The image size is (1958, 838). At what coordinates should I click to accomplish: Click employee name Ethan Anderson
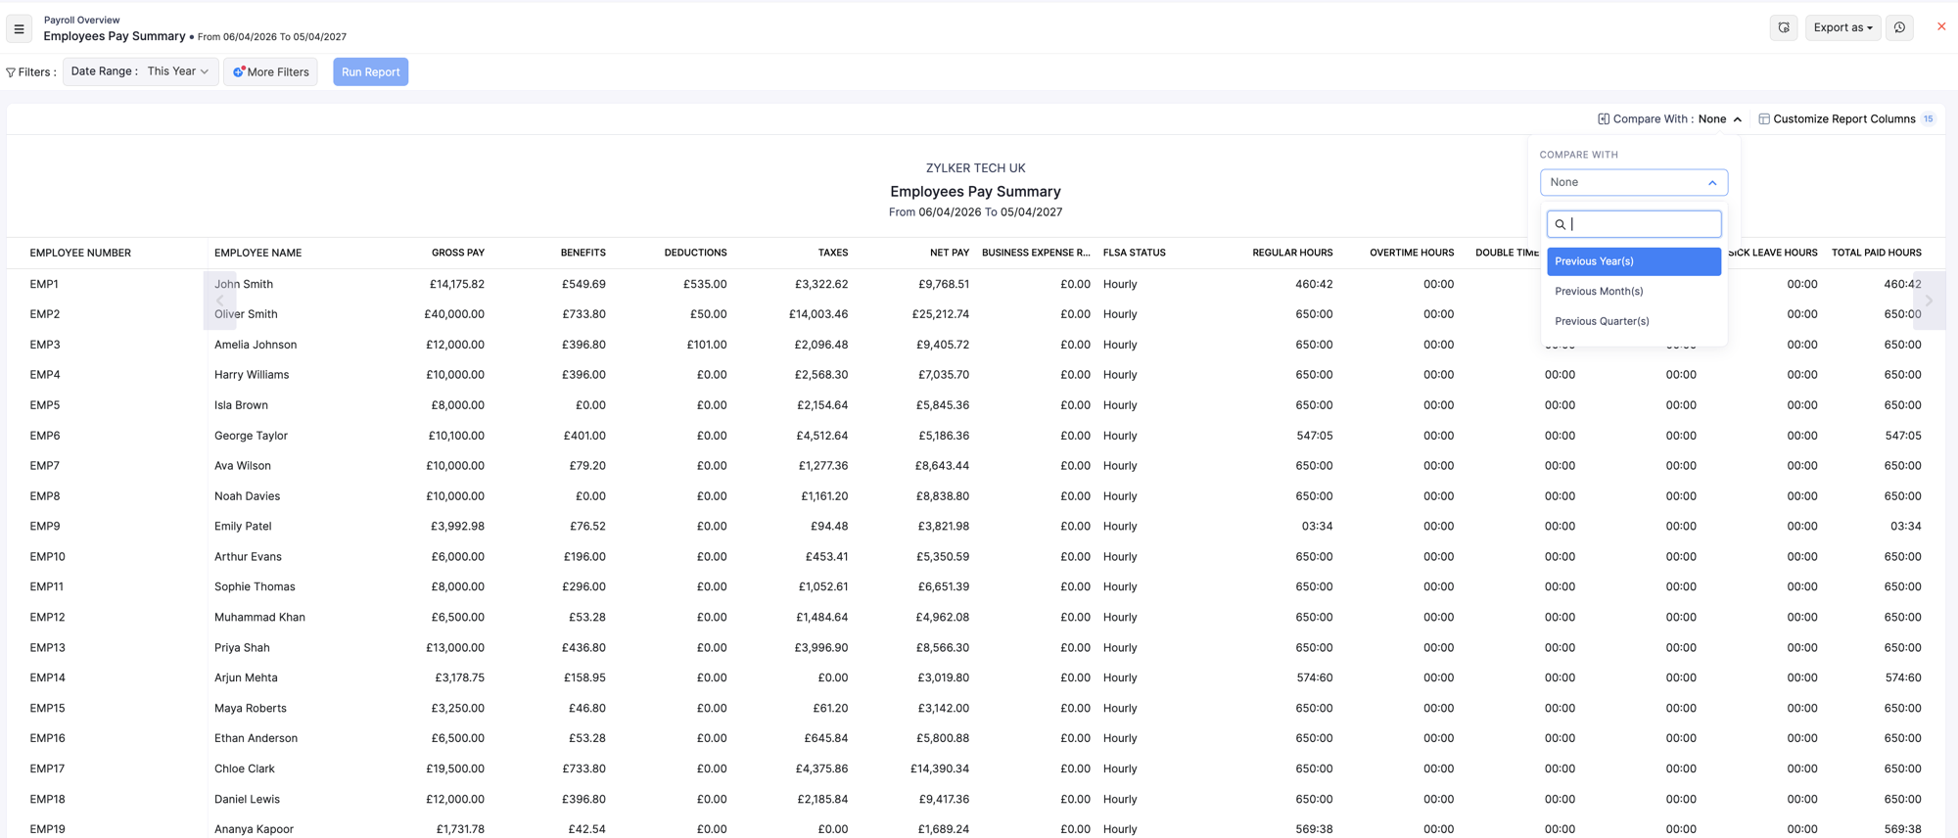256,738
